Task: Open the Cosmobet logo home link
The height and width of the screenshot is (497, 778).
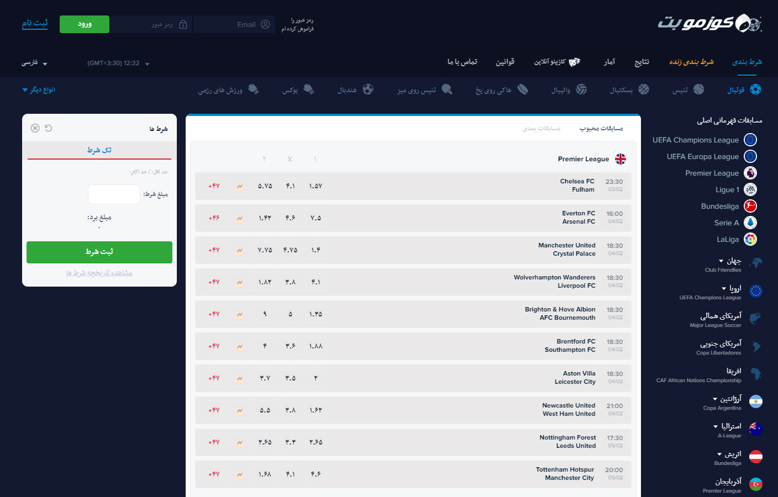Action: point(709,23)
